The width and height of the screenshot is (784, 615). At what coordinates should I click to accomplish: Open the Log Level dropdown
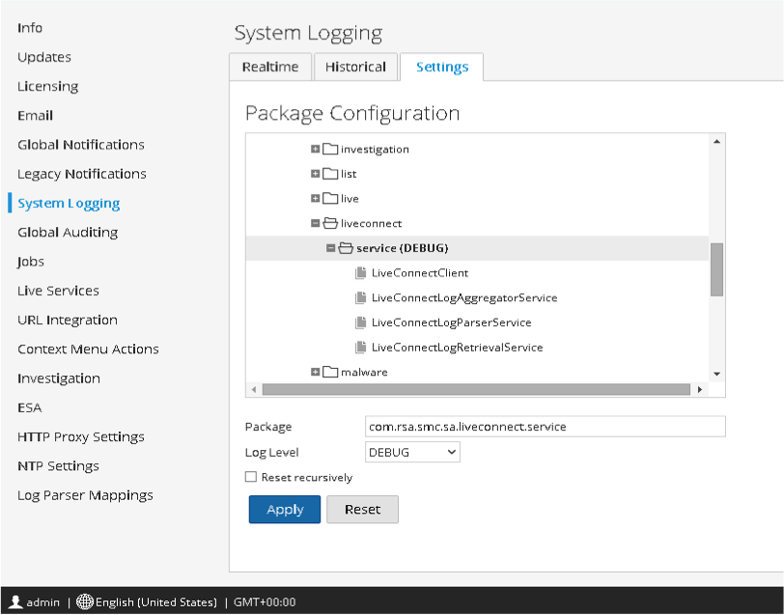point(412,453)
